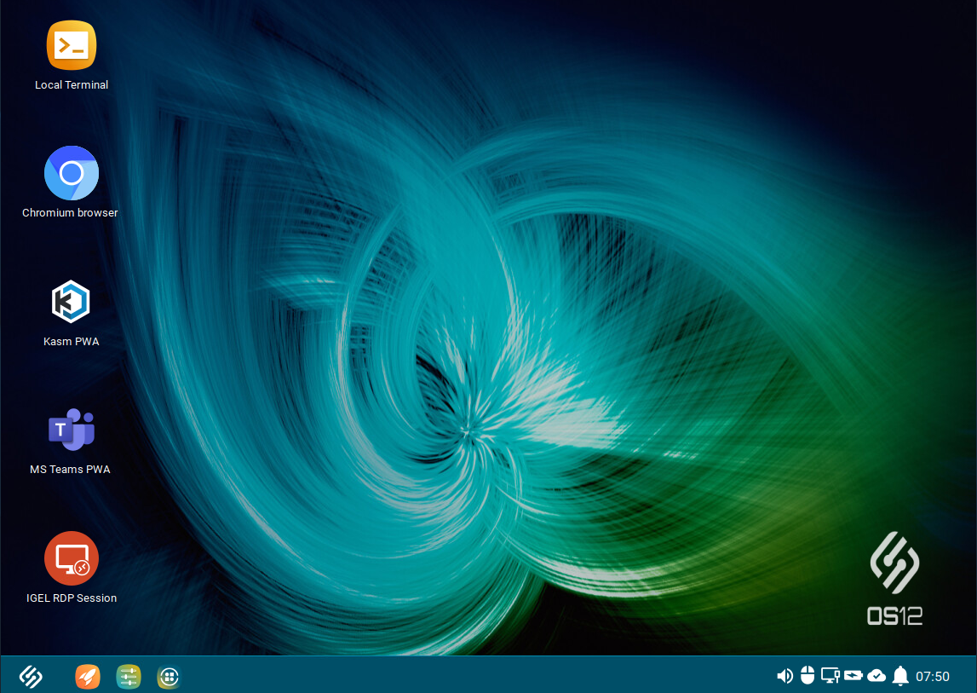977x693 pixels.
Task: Select the 'MS Teams PWA' label text
Action: pos(70,469)
